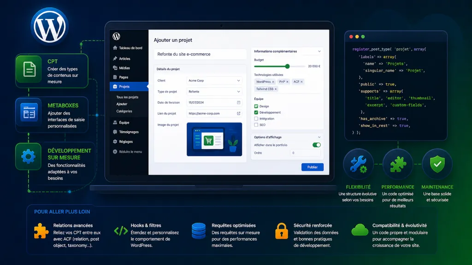
Task: Open the calendar icon in Date de livraison
Action: pos(239,103)
